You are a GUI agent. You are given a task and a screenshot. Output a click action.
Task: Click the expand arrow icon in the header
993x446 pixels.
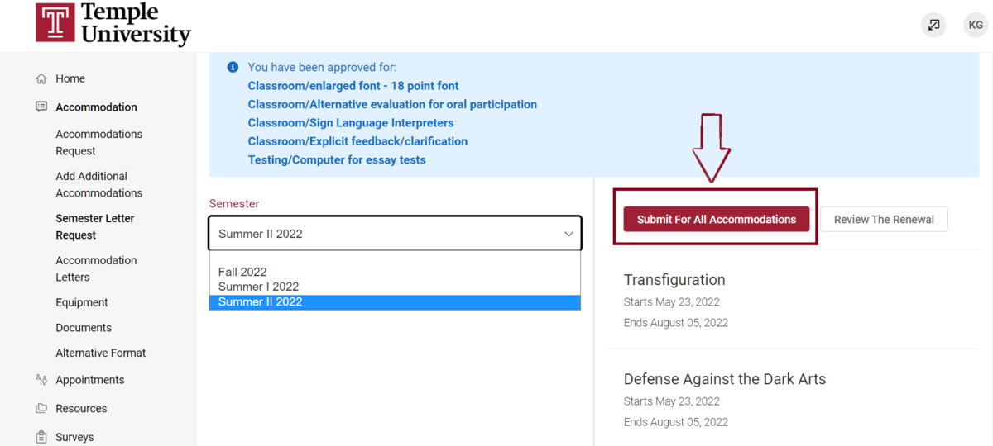[x=934, y=25]
